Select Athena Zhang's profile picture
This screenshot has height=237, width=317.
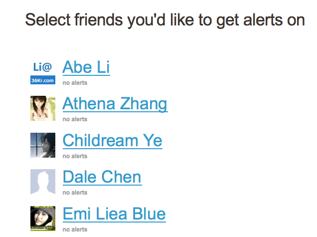[x=43, y=108]
